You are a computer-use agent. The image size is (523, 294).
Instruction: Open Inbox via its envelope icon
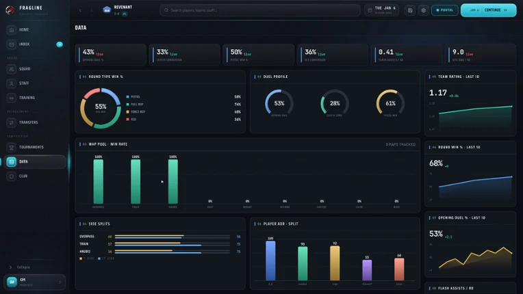(x=12, y=44)
